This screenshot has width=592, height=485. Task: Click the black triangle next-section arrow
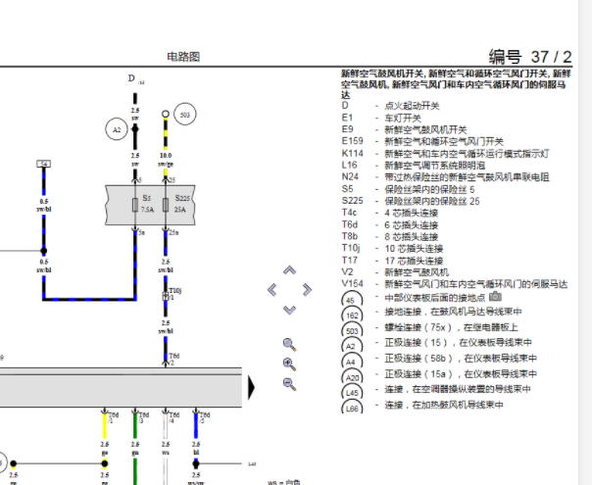pos(252,387)
